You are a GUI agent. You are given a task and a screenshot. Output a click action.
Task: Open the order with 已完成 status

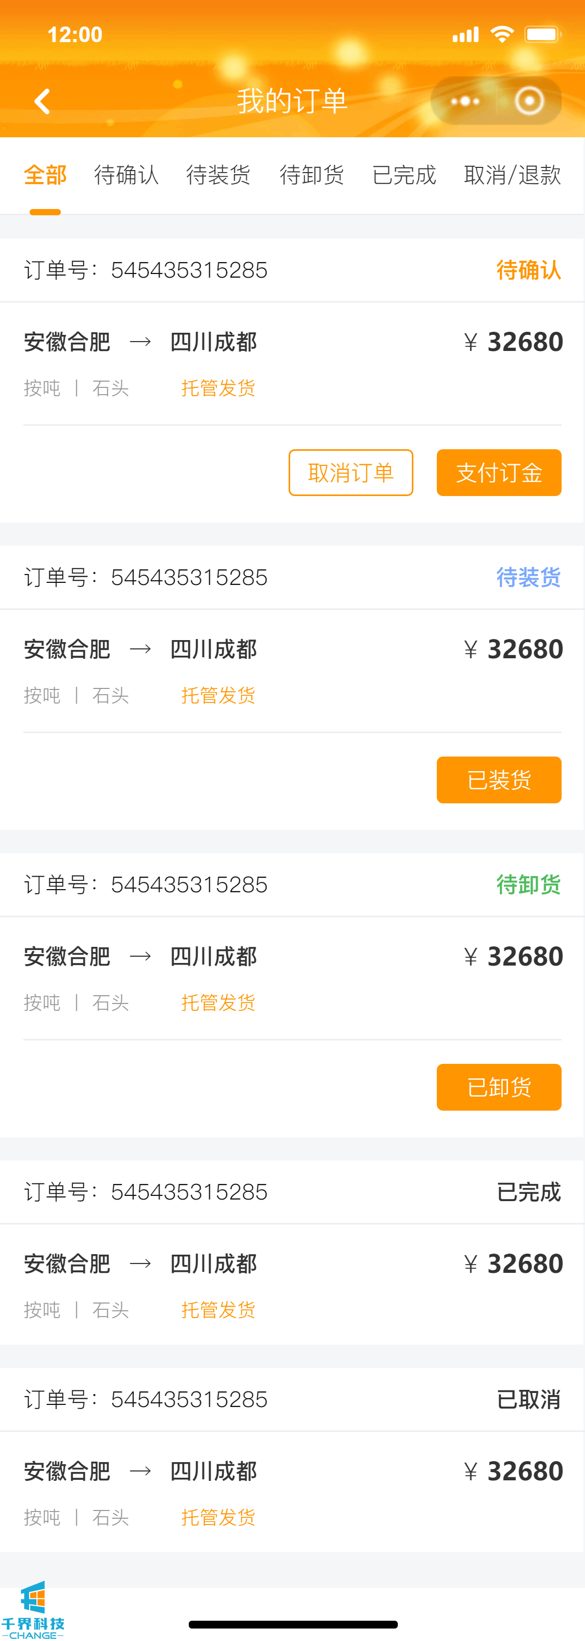tap(292, 1252)
